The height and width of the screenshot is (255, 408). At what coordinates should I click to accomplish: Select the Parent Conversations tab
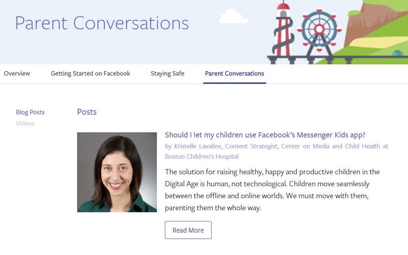tap(234, 74)
